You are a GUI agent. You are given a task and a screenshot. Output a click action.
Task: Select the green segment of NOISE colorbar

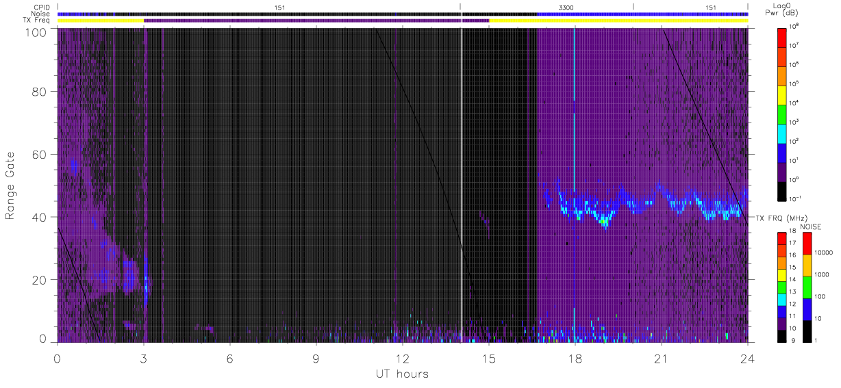pyautogui.click(x=807, y=287)
